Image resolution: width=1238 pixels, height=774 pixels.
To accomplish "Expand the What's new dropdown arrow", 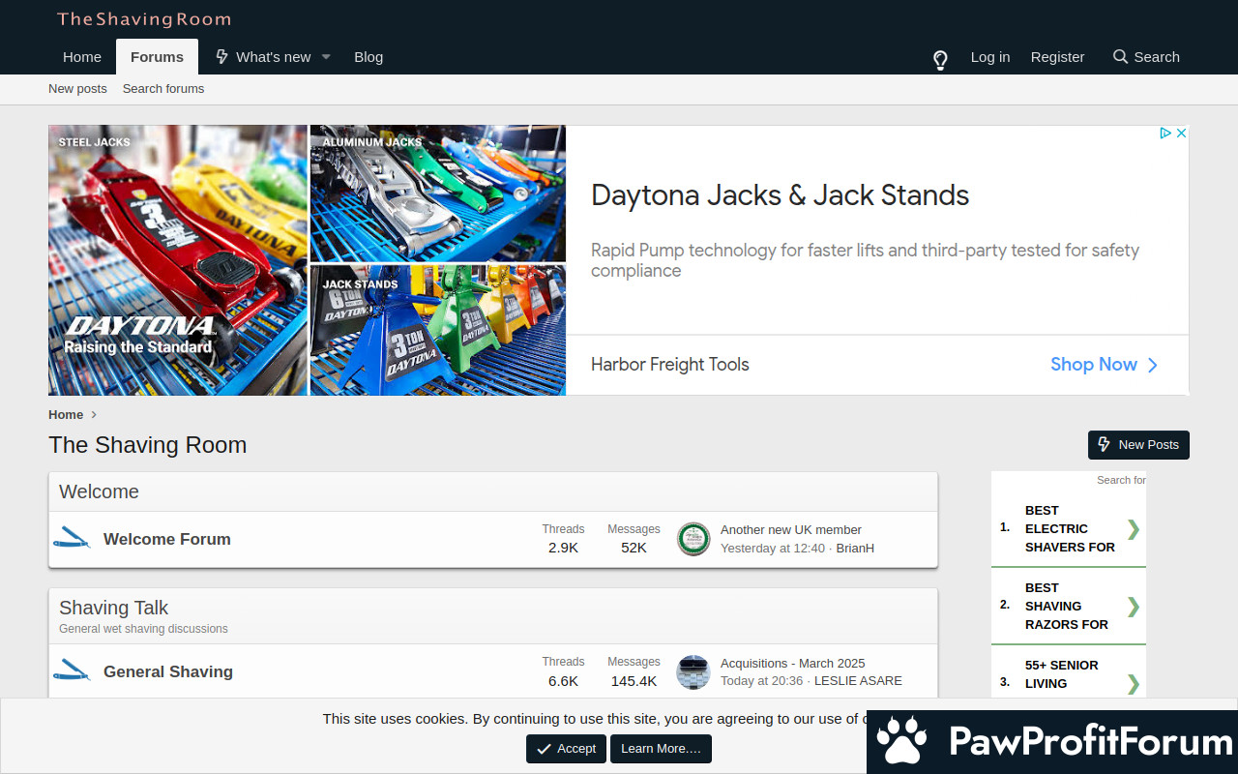I will (x=326, y=57).
